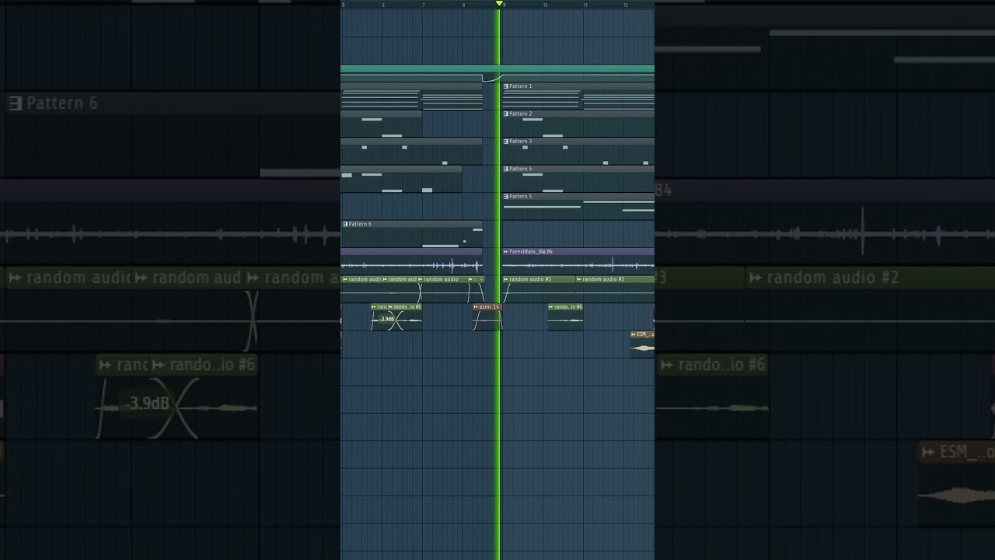Jump to bar 8 on the timeline ruler

pyautogui.click(x=463, y=5)
